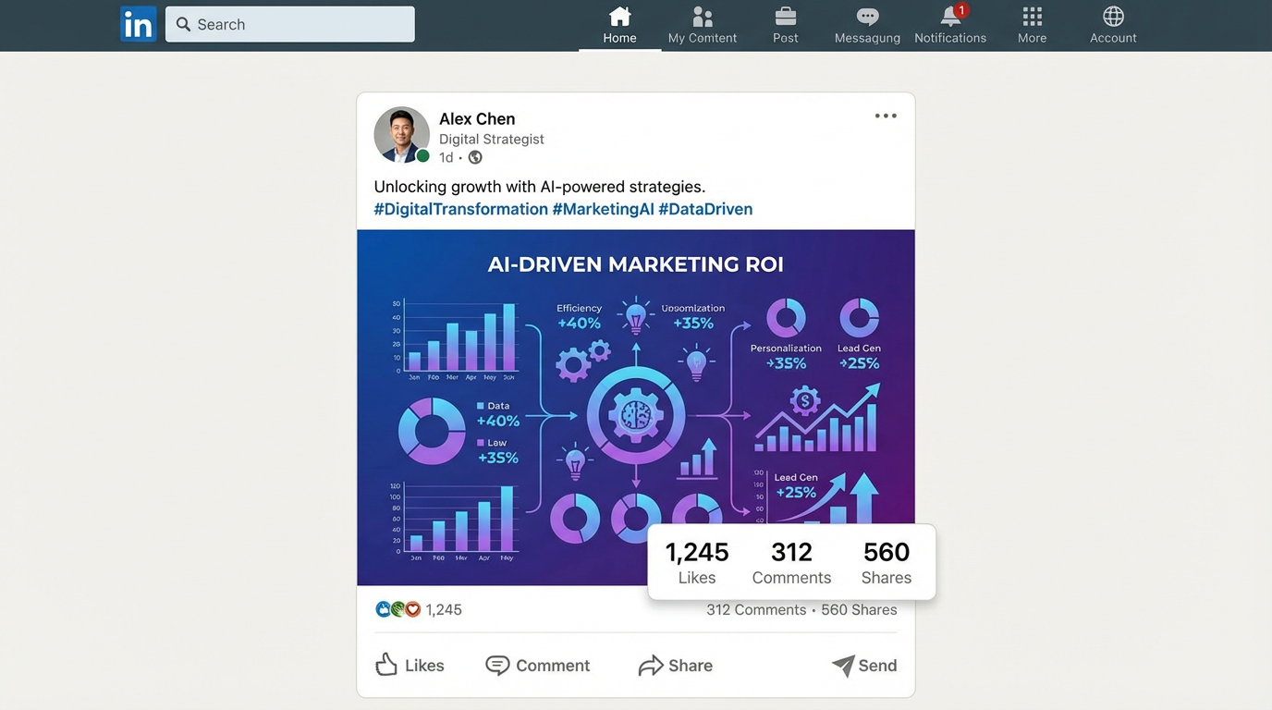
Task: Open the post options three-dot menu
Action: click(885, 115)
